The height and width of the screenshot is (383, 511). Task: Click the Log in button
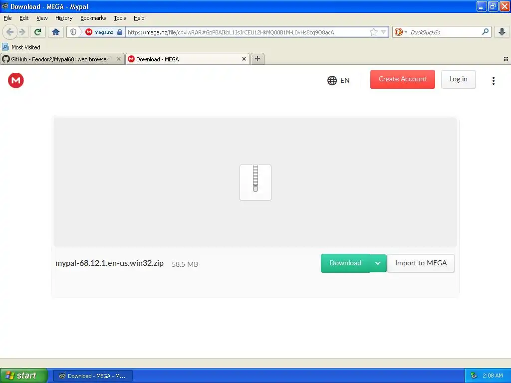pos(458,79)
